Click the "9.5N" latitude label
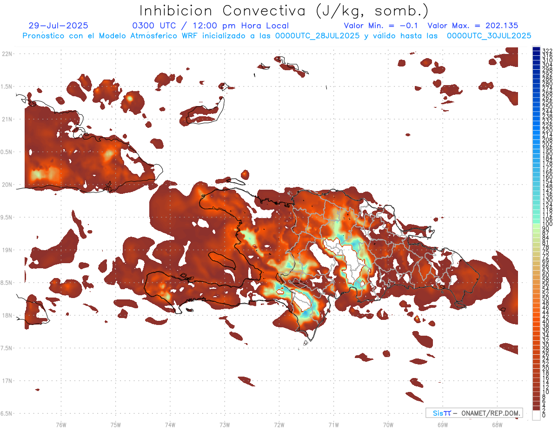This screenshot has width=558, height=431. pos(7,217)
